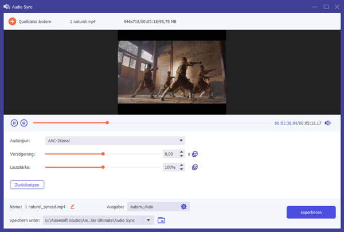Expand the Speichern unter path dropdown
Viewport: 344px width, 232px height.
148,220
